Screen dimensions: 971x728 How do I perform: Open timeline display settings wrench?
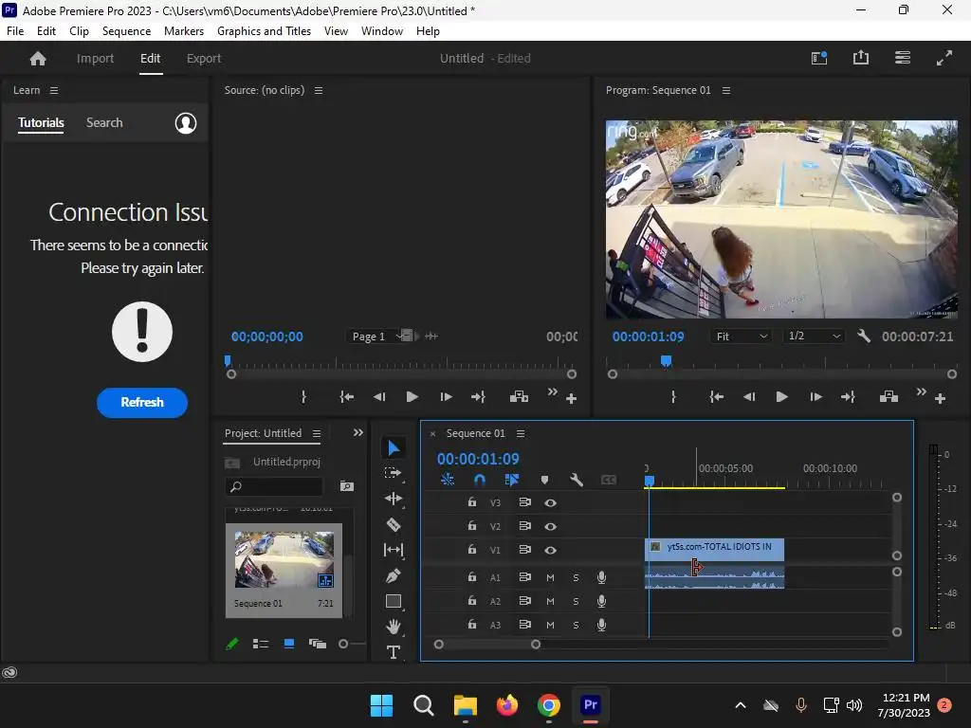tap(576, 481)
